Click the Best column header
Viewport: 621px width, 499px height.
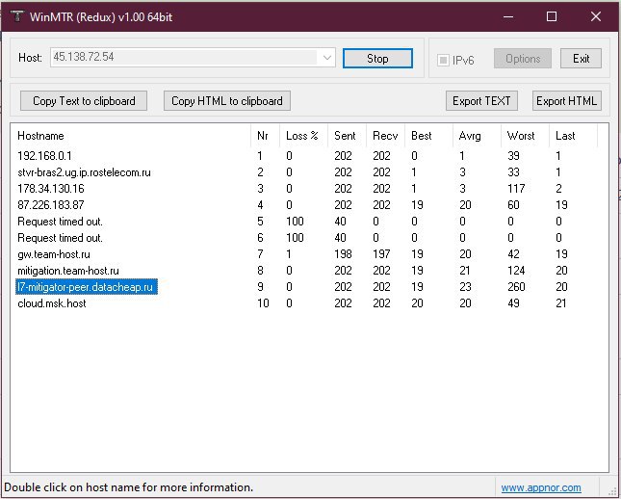(x=428, y=136)
